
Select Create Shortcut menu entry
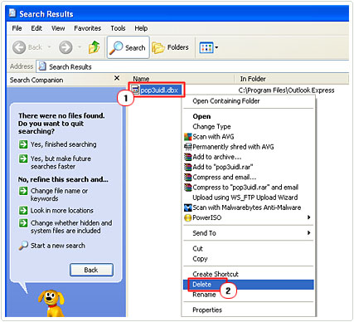pos(216,274)
